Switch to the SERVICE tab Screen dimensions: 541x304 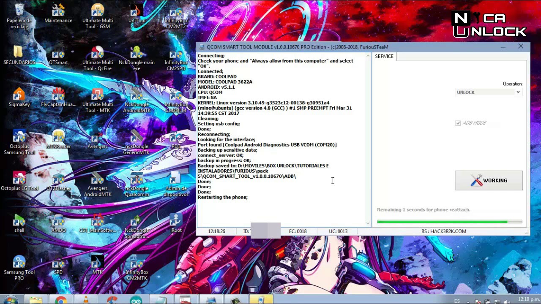tap(384, 56)
